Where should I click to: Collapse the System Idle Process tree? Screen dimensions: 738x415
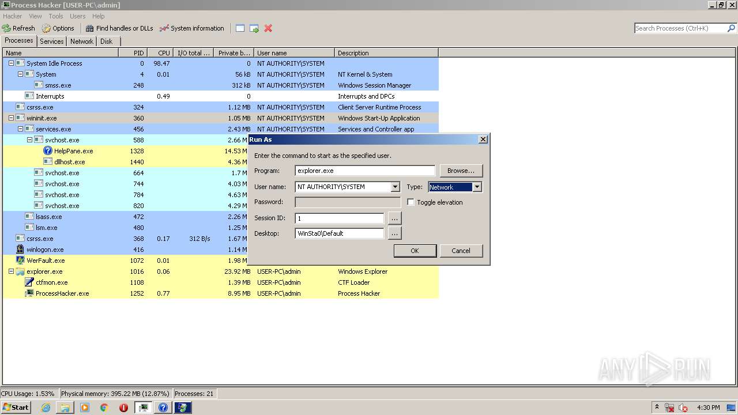point(11,63)
